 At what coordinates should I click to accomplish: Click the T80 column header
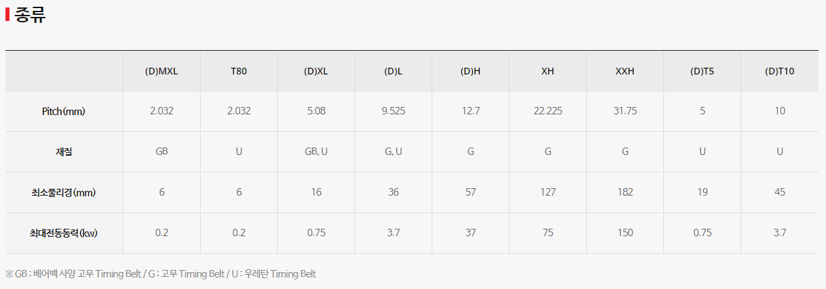coord(239,71)
